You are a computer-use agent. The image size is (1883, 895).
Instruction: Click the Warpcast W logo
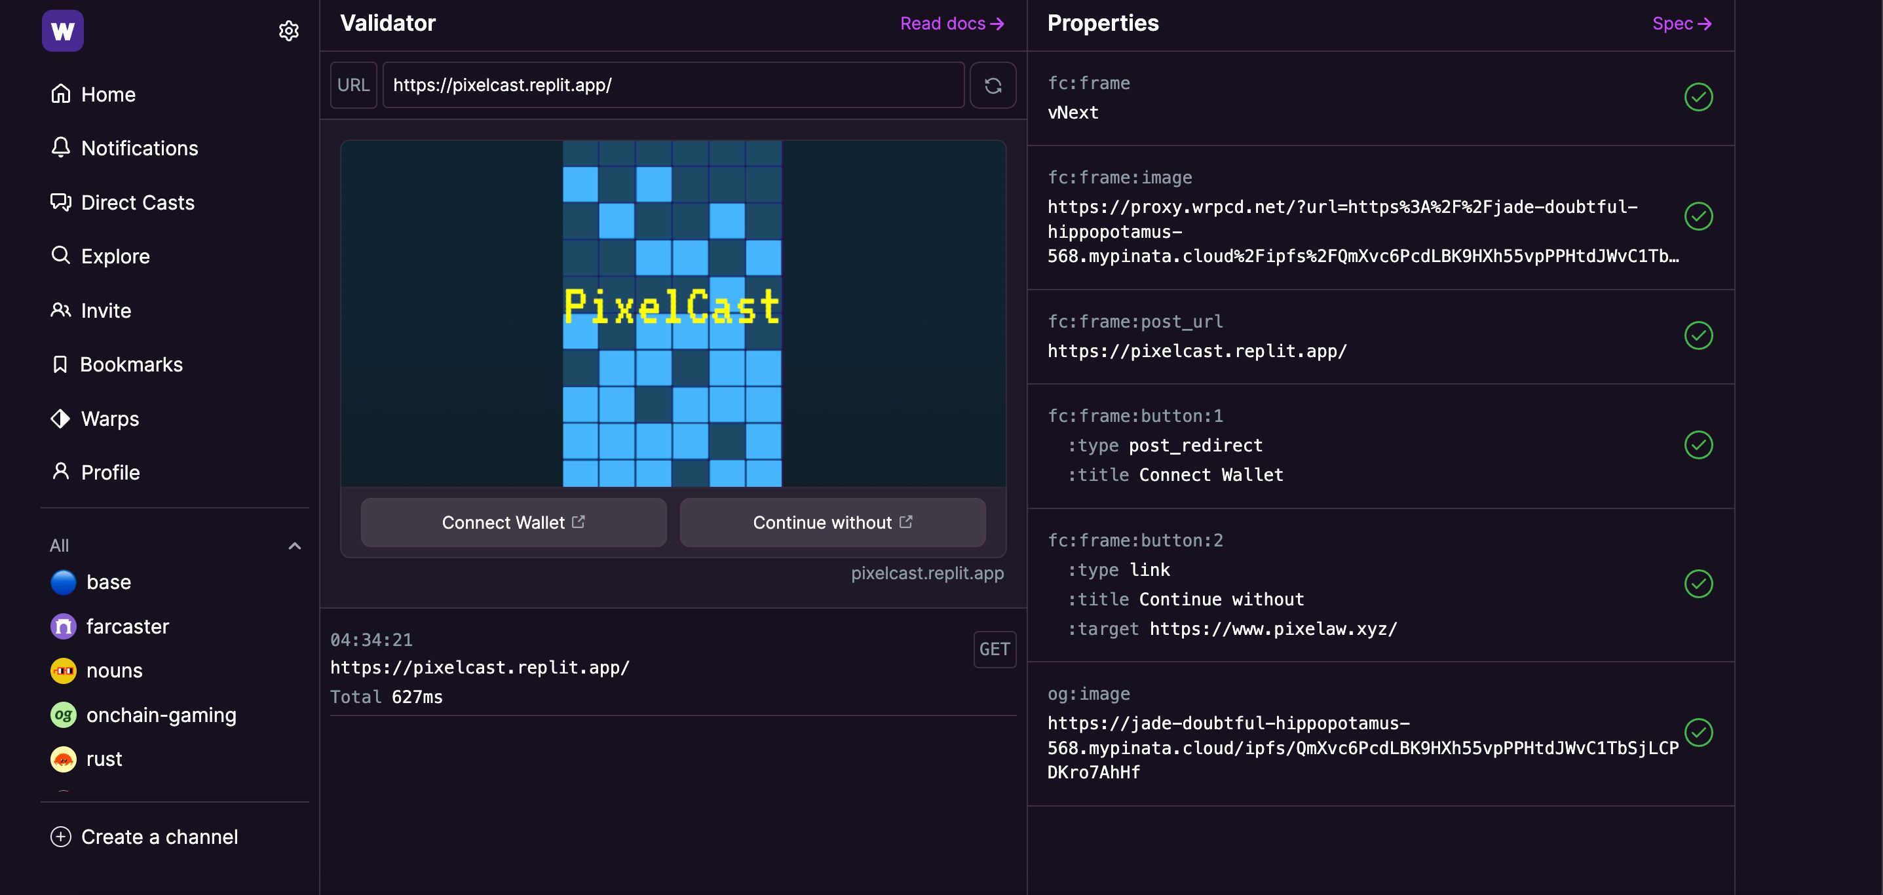pyautogui.click(x=63, y=31)
